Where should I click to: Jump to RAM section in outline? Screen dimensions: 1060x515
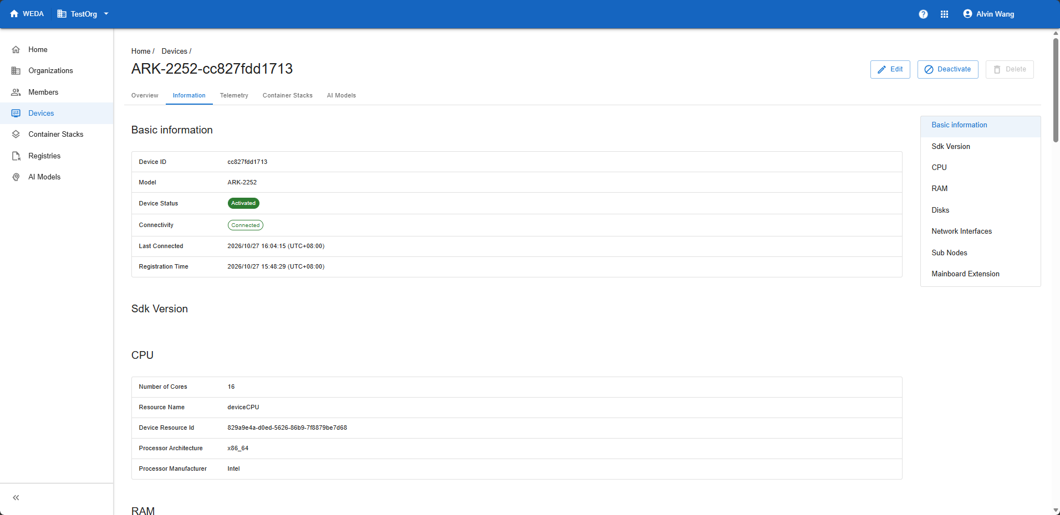[980, 189]
